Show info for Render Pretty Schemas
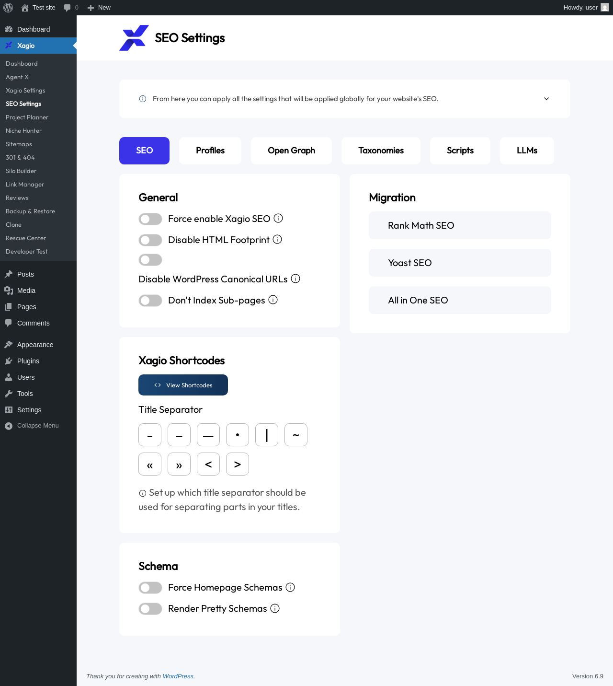The height and width of the screenshot is (686, 613). coord(275,608)
